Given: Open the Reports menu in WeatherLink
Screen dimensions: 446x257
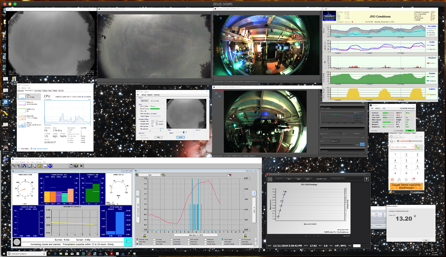Looking at the screenshot, I should click(x=23, y=162).
